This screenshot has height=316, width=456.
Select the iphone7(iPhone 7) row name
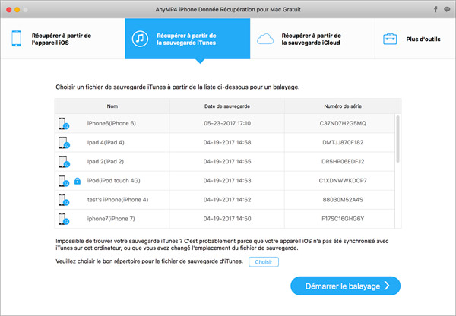pos(111,219)
